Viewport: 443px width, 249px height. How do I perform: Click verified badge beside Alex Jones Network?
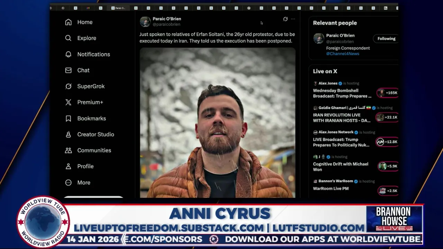pos(356,132)
